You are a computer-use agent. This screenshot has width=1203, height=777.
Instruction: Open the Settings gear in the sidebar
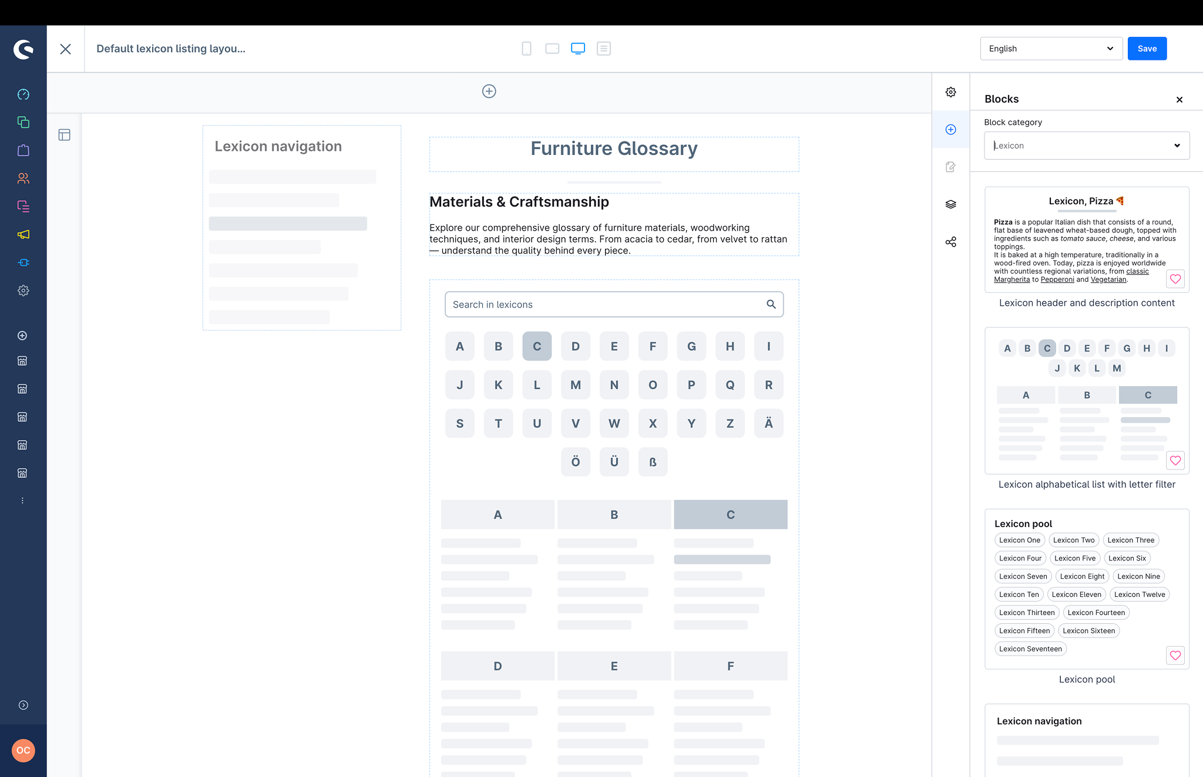tap(23, 290)
